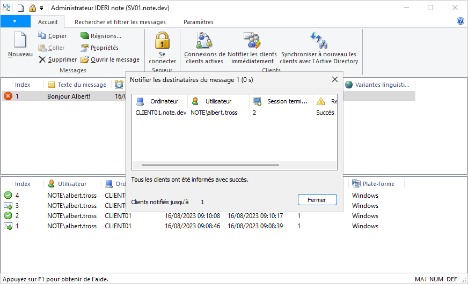
Task: Click the alarm clock column header icon
Action: point(119,85)
